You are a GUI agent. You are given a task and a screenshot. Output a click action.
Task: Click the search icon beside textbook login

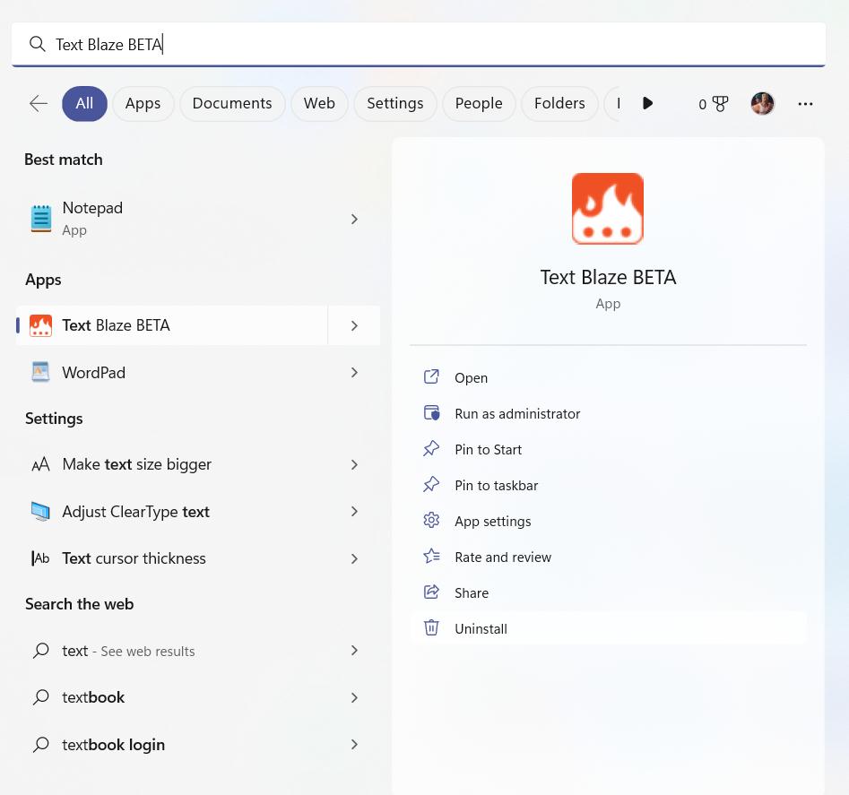[41, 744]
